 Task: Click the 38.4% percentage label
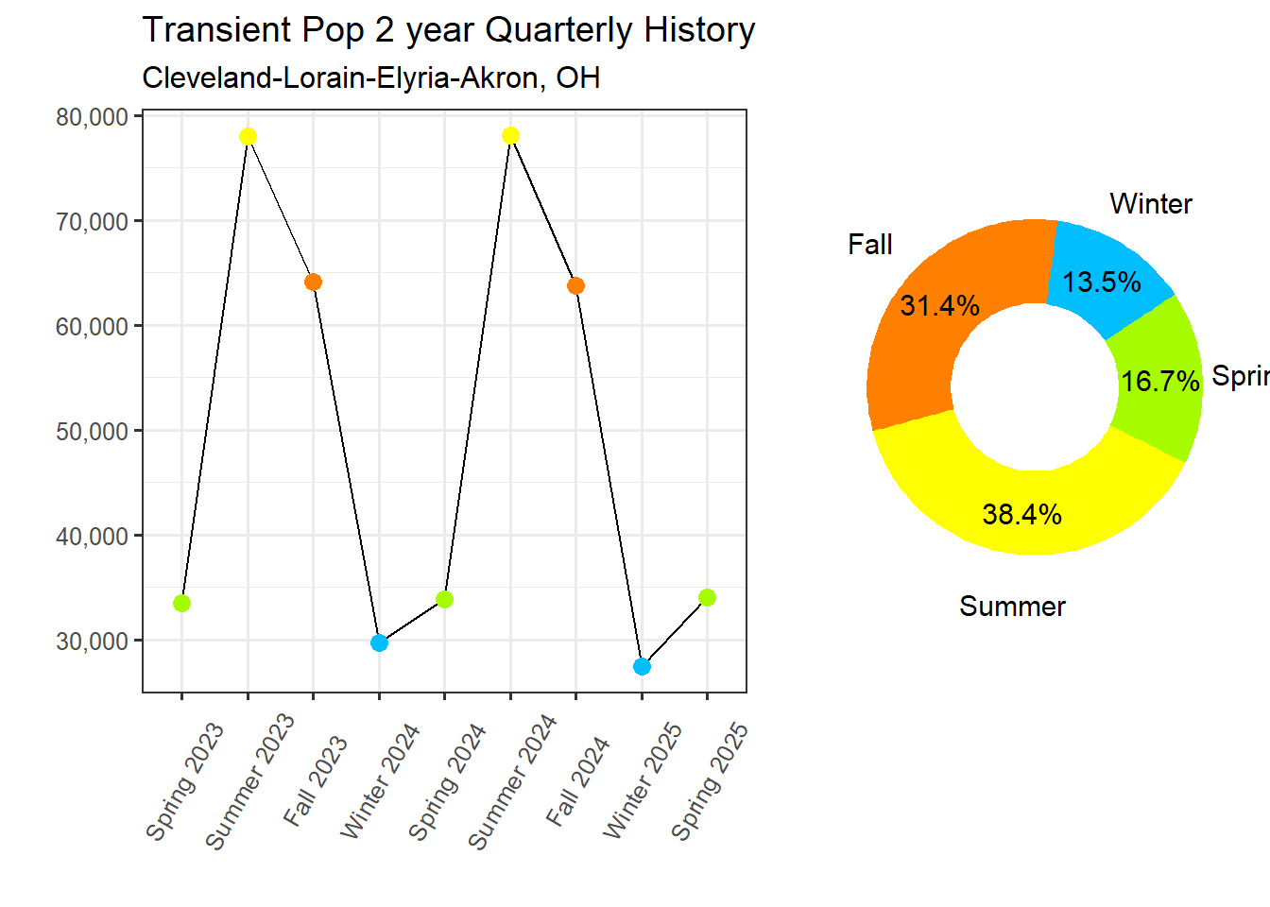1021,515
